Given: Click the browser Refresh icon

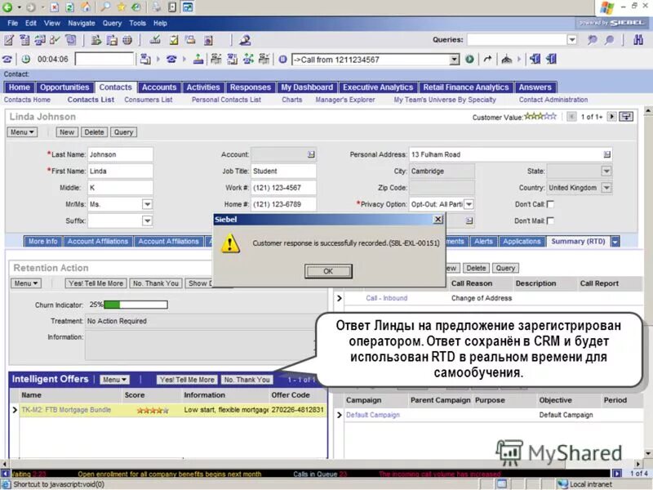Looking at the screenshot, I should (x=70, y=7).
